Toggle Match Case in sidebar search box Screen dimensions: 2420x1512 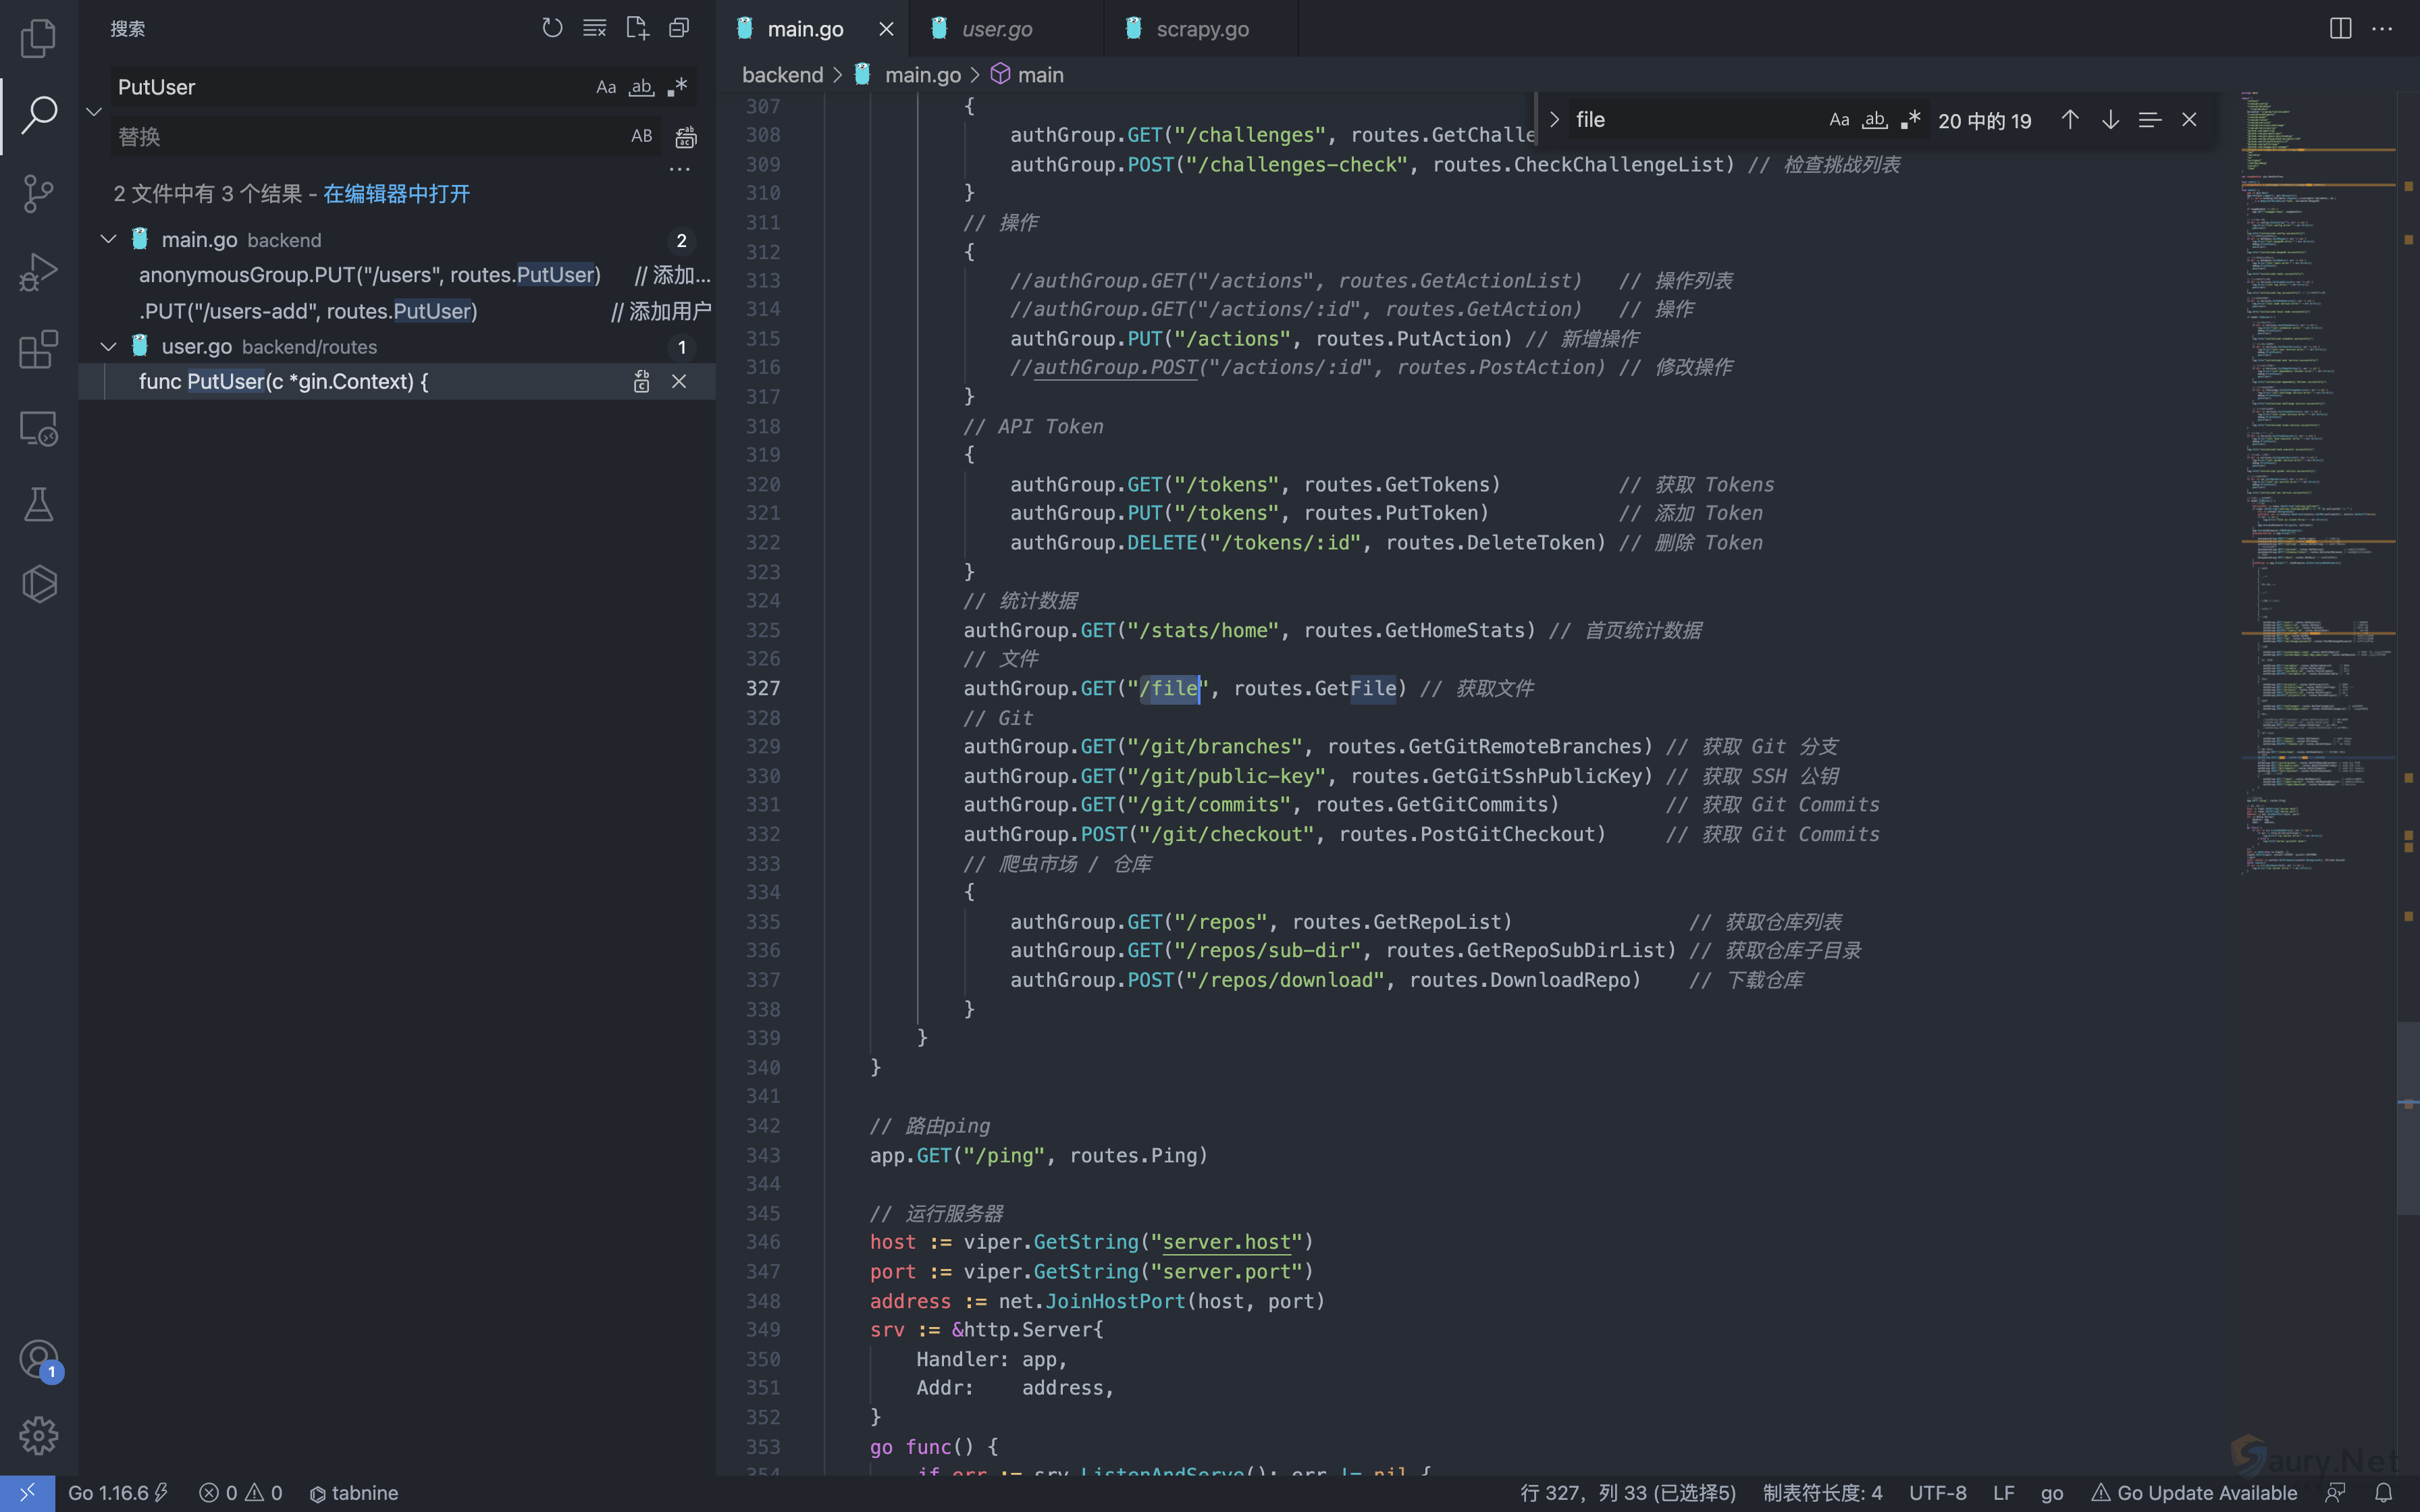pos(606,87)
